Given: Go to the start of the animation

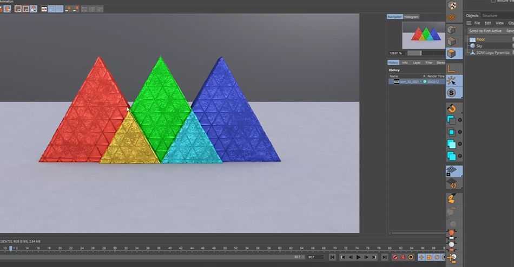Looking at the screenshot, I should (332, 257).
